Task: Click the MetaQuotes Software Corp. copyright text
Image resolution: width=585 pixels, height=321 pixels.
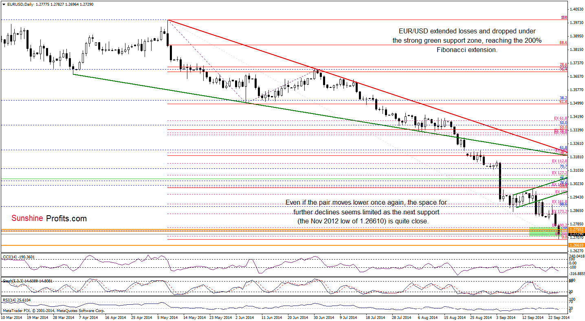Action: pos(53,310)
